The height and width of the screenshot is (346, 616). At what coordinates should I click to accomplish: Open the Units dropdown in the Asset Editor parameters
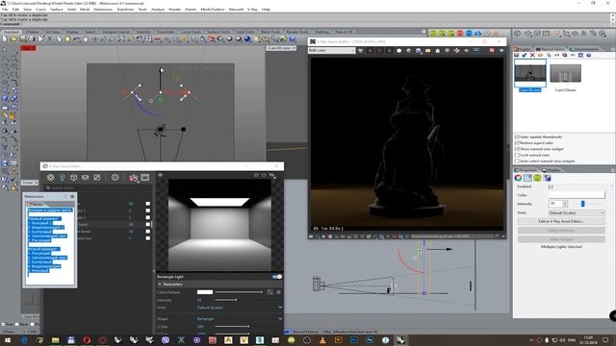click(x=240, y=308)
